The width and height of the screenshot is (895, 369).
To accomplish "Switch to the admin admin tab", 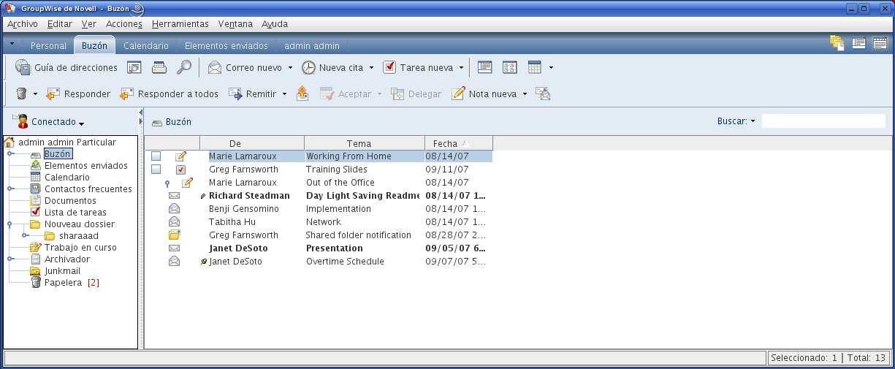I will coord(312,45).
